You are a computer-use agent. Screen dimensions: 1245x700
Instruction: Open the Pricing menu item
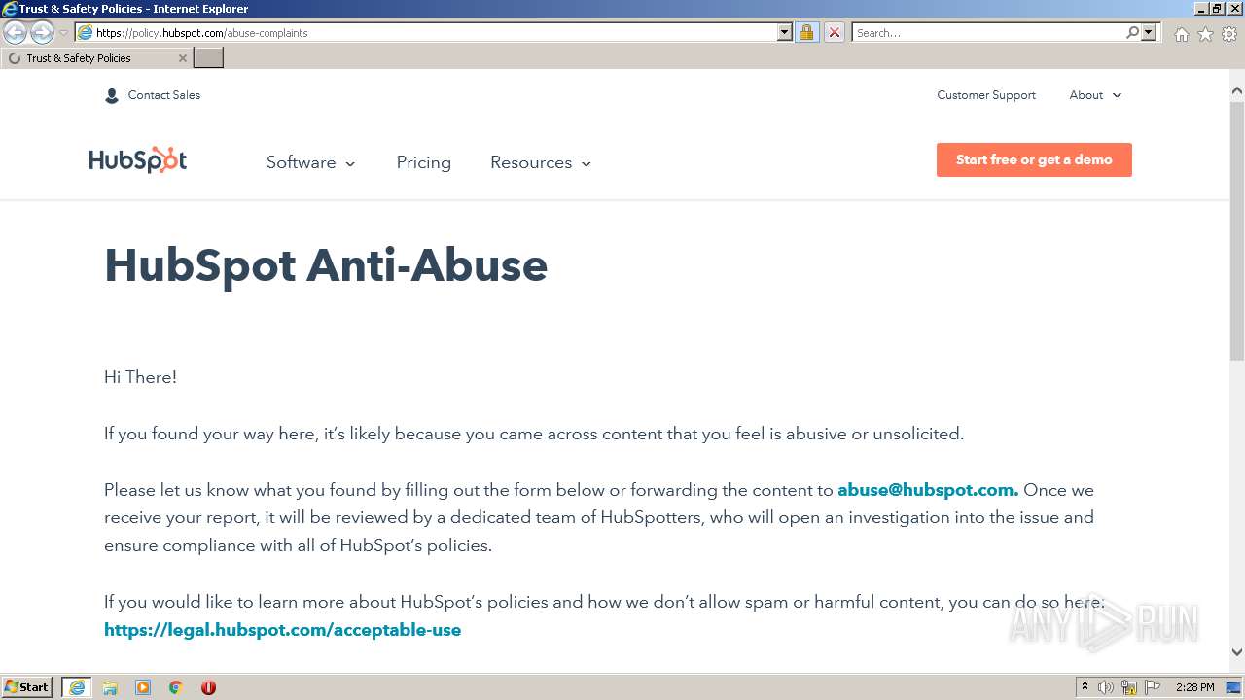(424, 162)
